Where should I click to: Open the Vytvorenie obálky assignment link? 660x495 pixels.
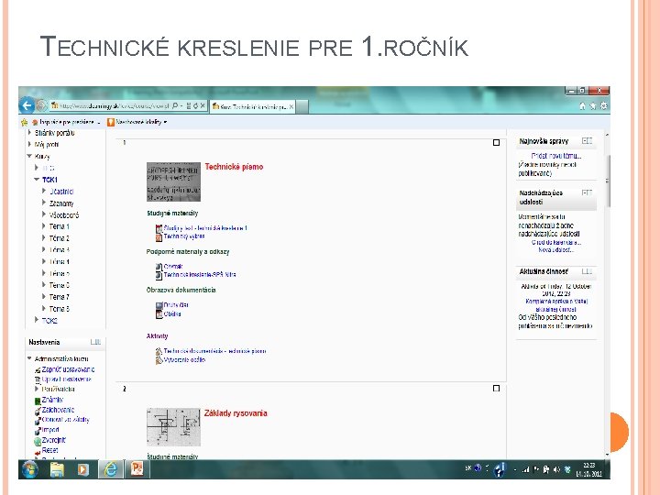(184, 360)
